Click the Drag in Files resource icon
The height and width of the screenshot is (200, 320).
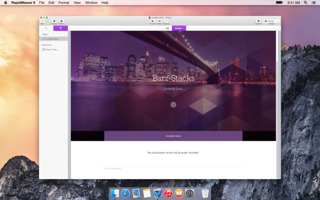pos(43,49)
